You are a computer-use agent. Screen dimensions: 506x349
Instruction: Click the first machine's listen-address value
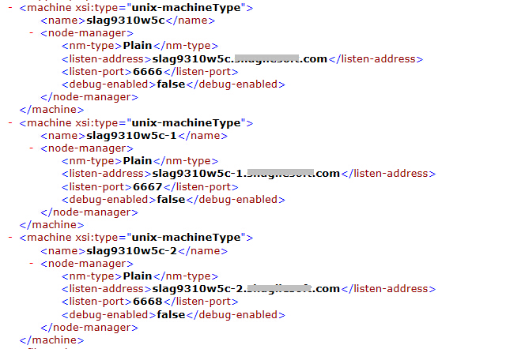pyautogui.click(x=239, y=59)
